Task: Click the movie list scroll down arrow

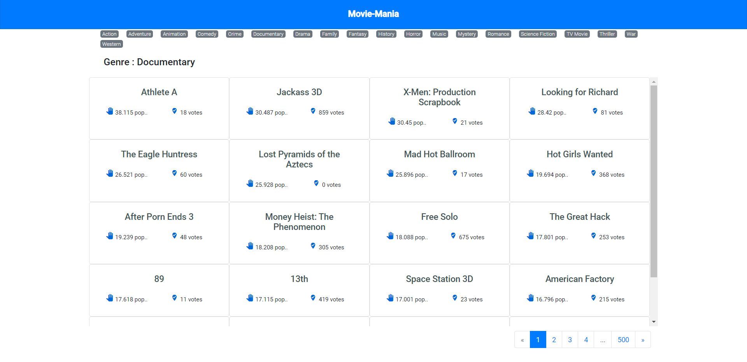Action: (654, 322)
